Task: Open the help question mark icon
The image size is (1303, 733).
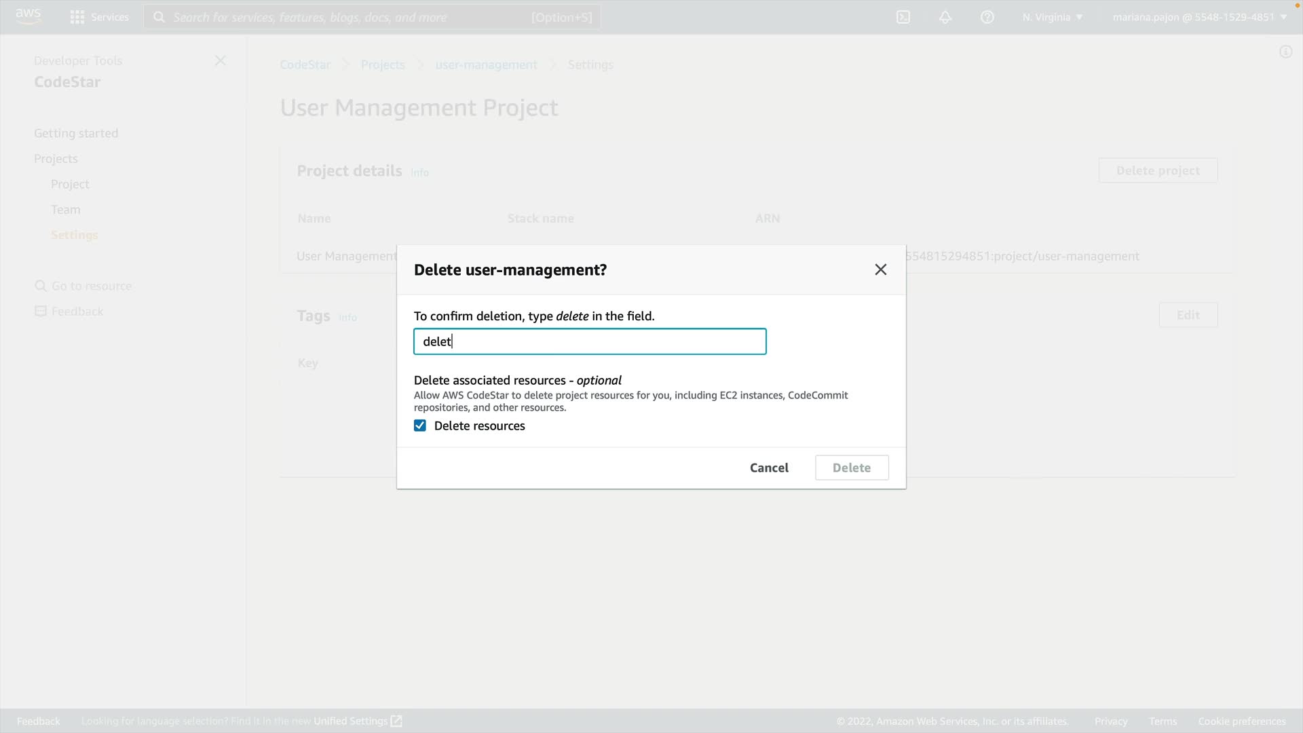Action: click(x=987, y=17)
